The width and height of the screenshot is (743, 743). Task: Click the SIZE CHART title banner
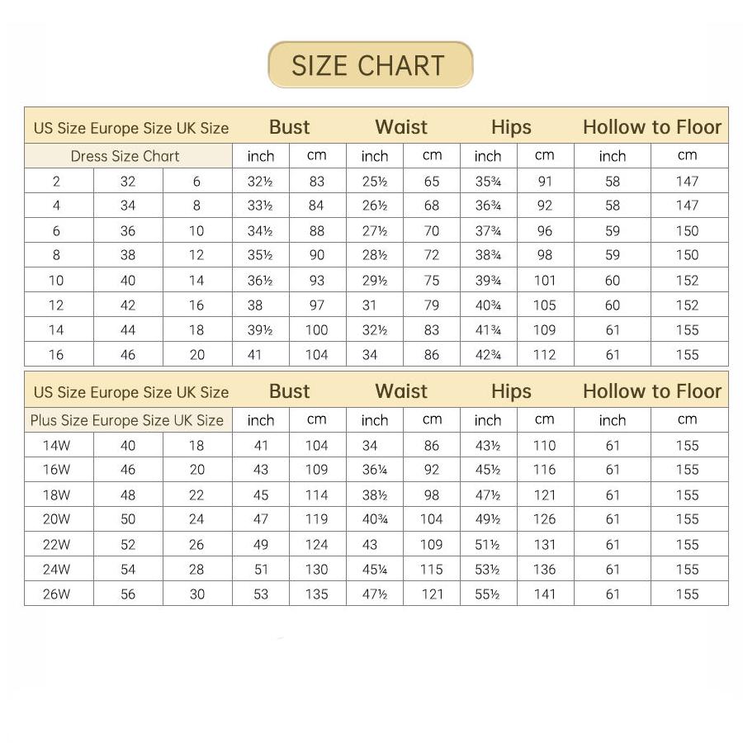coord(371,65)
